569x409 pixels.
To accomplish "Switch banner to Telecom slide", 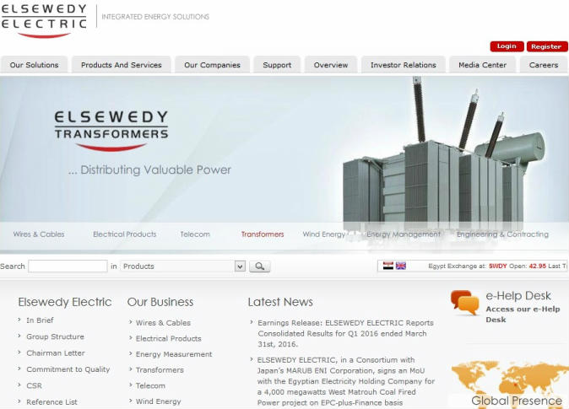I will coord(195,234).
